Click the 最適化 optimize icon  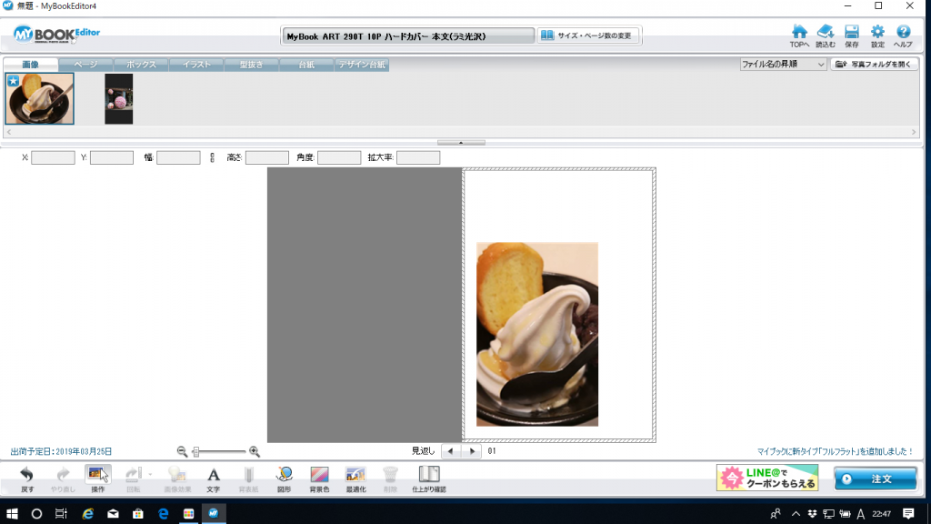(355, 479)
